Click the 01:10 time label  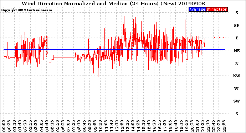[x=14, y=126]
